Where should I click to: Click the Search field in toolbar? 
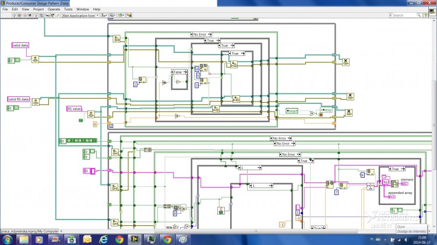pyautogui.click(x=405, y=15)
